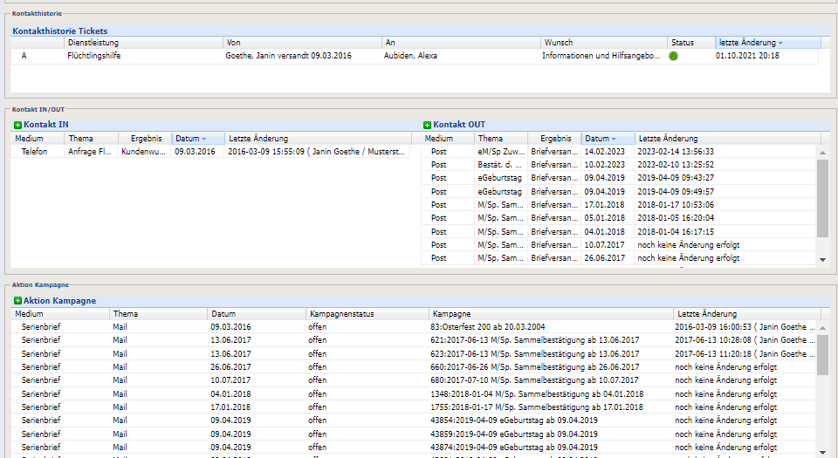The width and height of the screenshot is (838, 458).
Task: Select 'Aubiden, Alexa' cell in tickets
Action: (410, 56)
